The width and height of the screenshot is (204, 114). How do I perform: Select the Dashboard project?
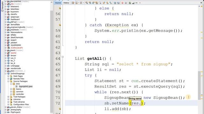pyautogui.click(x=15, y=19)
